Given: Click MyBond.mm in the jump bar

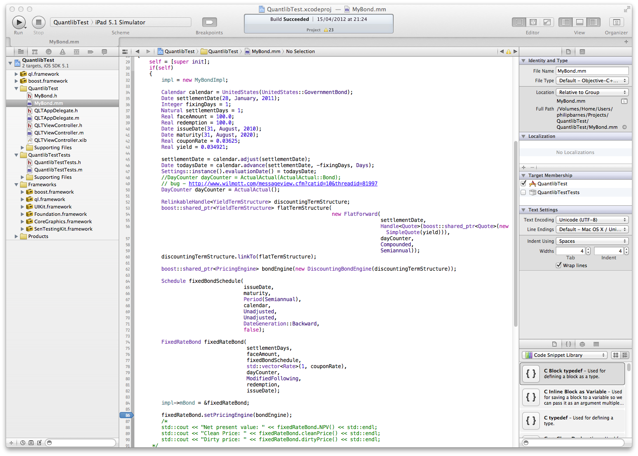Looking at the screenshot, I should coord(262,51).
